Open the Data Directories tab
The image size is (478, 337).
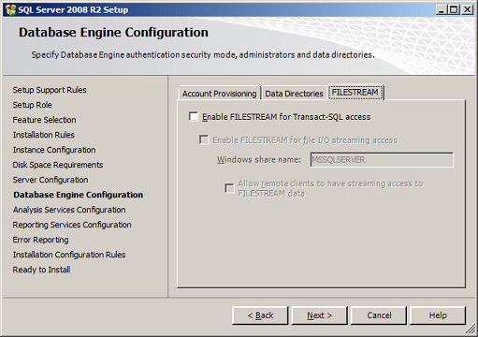(x=294, y=94)
